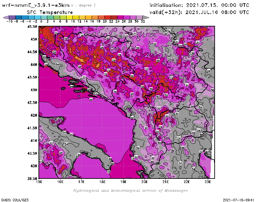Screen dimensions: 261x202
Task: Click the yellow legend swatch between 8 and 10
Action: [x=69, y=17]
